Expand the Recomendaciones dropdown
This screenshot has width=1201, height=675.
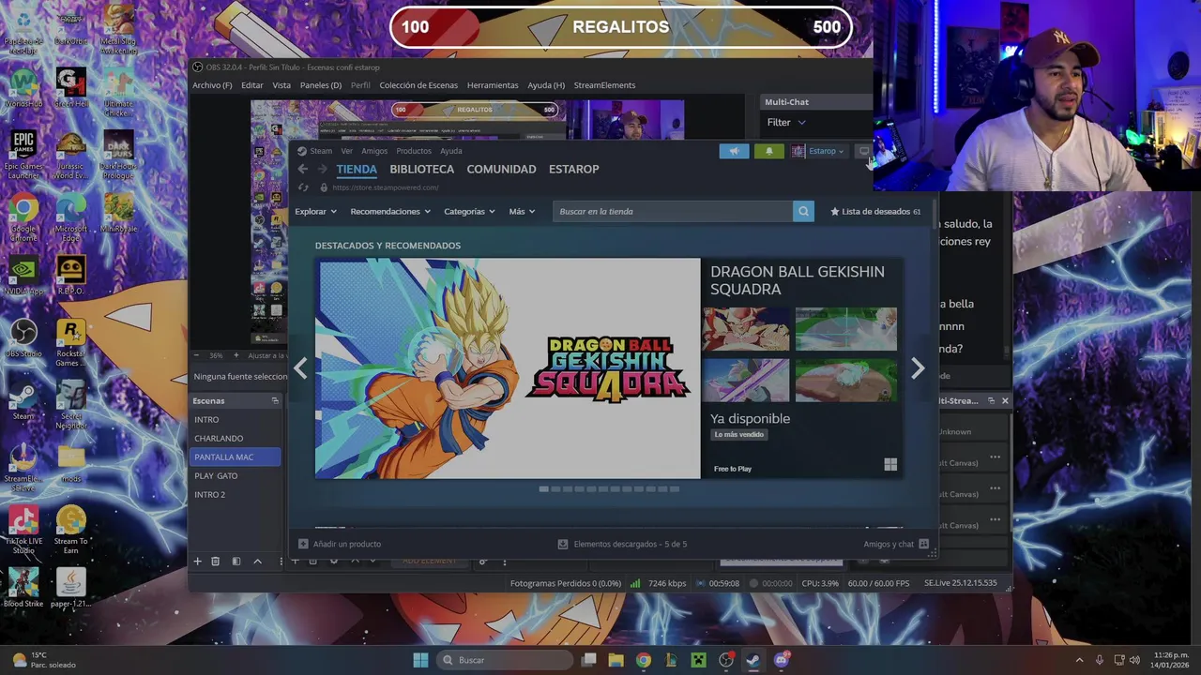[x=390, y=212]
